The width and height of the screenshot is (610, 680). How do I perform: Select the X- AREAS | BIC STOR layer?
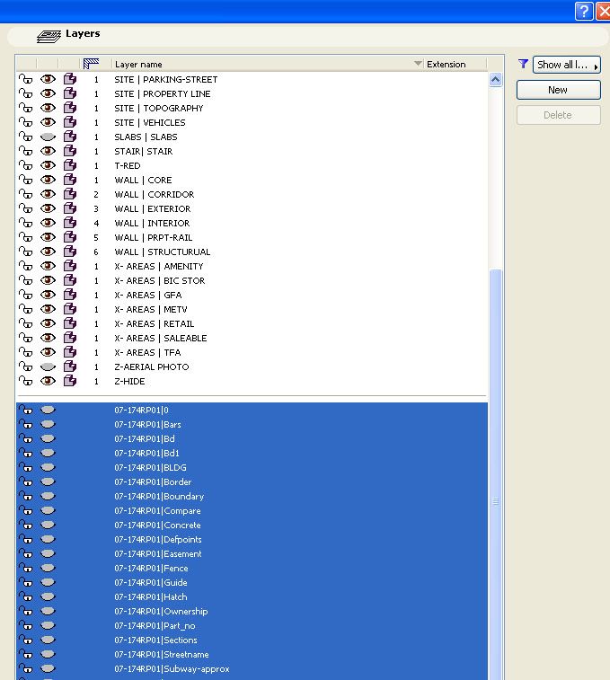pyautogui.click(x=160, y=280)
